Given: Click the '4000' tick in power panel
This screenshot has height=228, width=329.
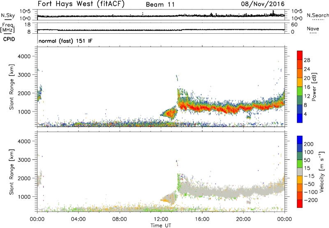Looking at the screenshot, I should (24, 56).
